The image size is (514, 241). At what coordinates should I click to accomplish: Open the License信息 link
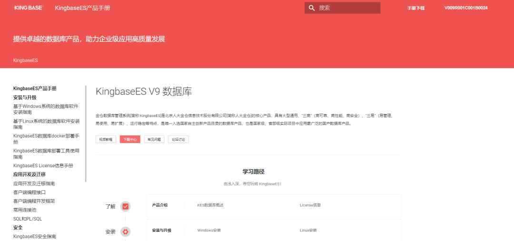coord(310,205)
